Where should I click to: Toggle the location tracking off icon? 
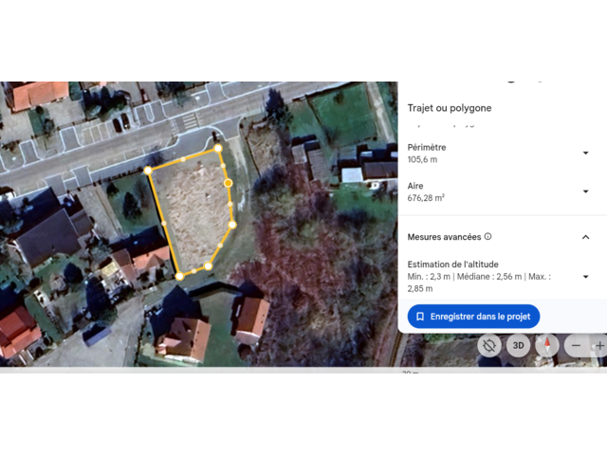click(489, 345)
